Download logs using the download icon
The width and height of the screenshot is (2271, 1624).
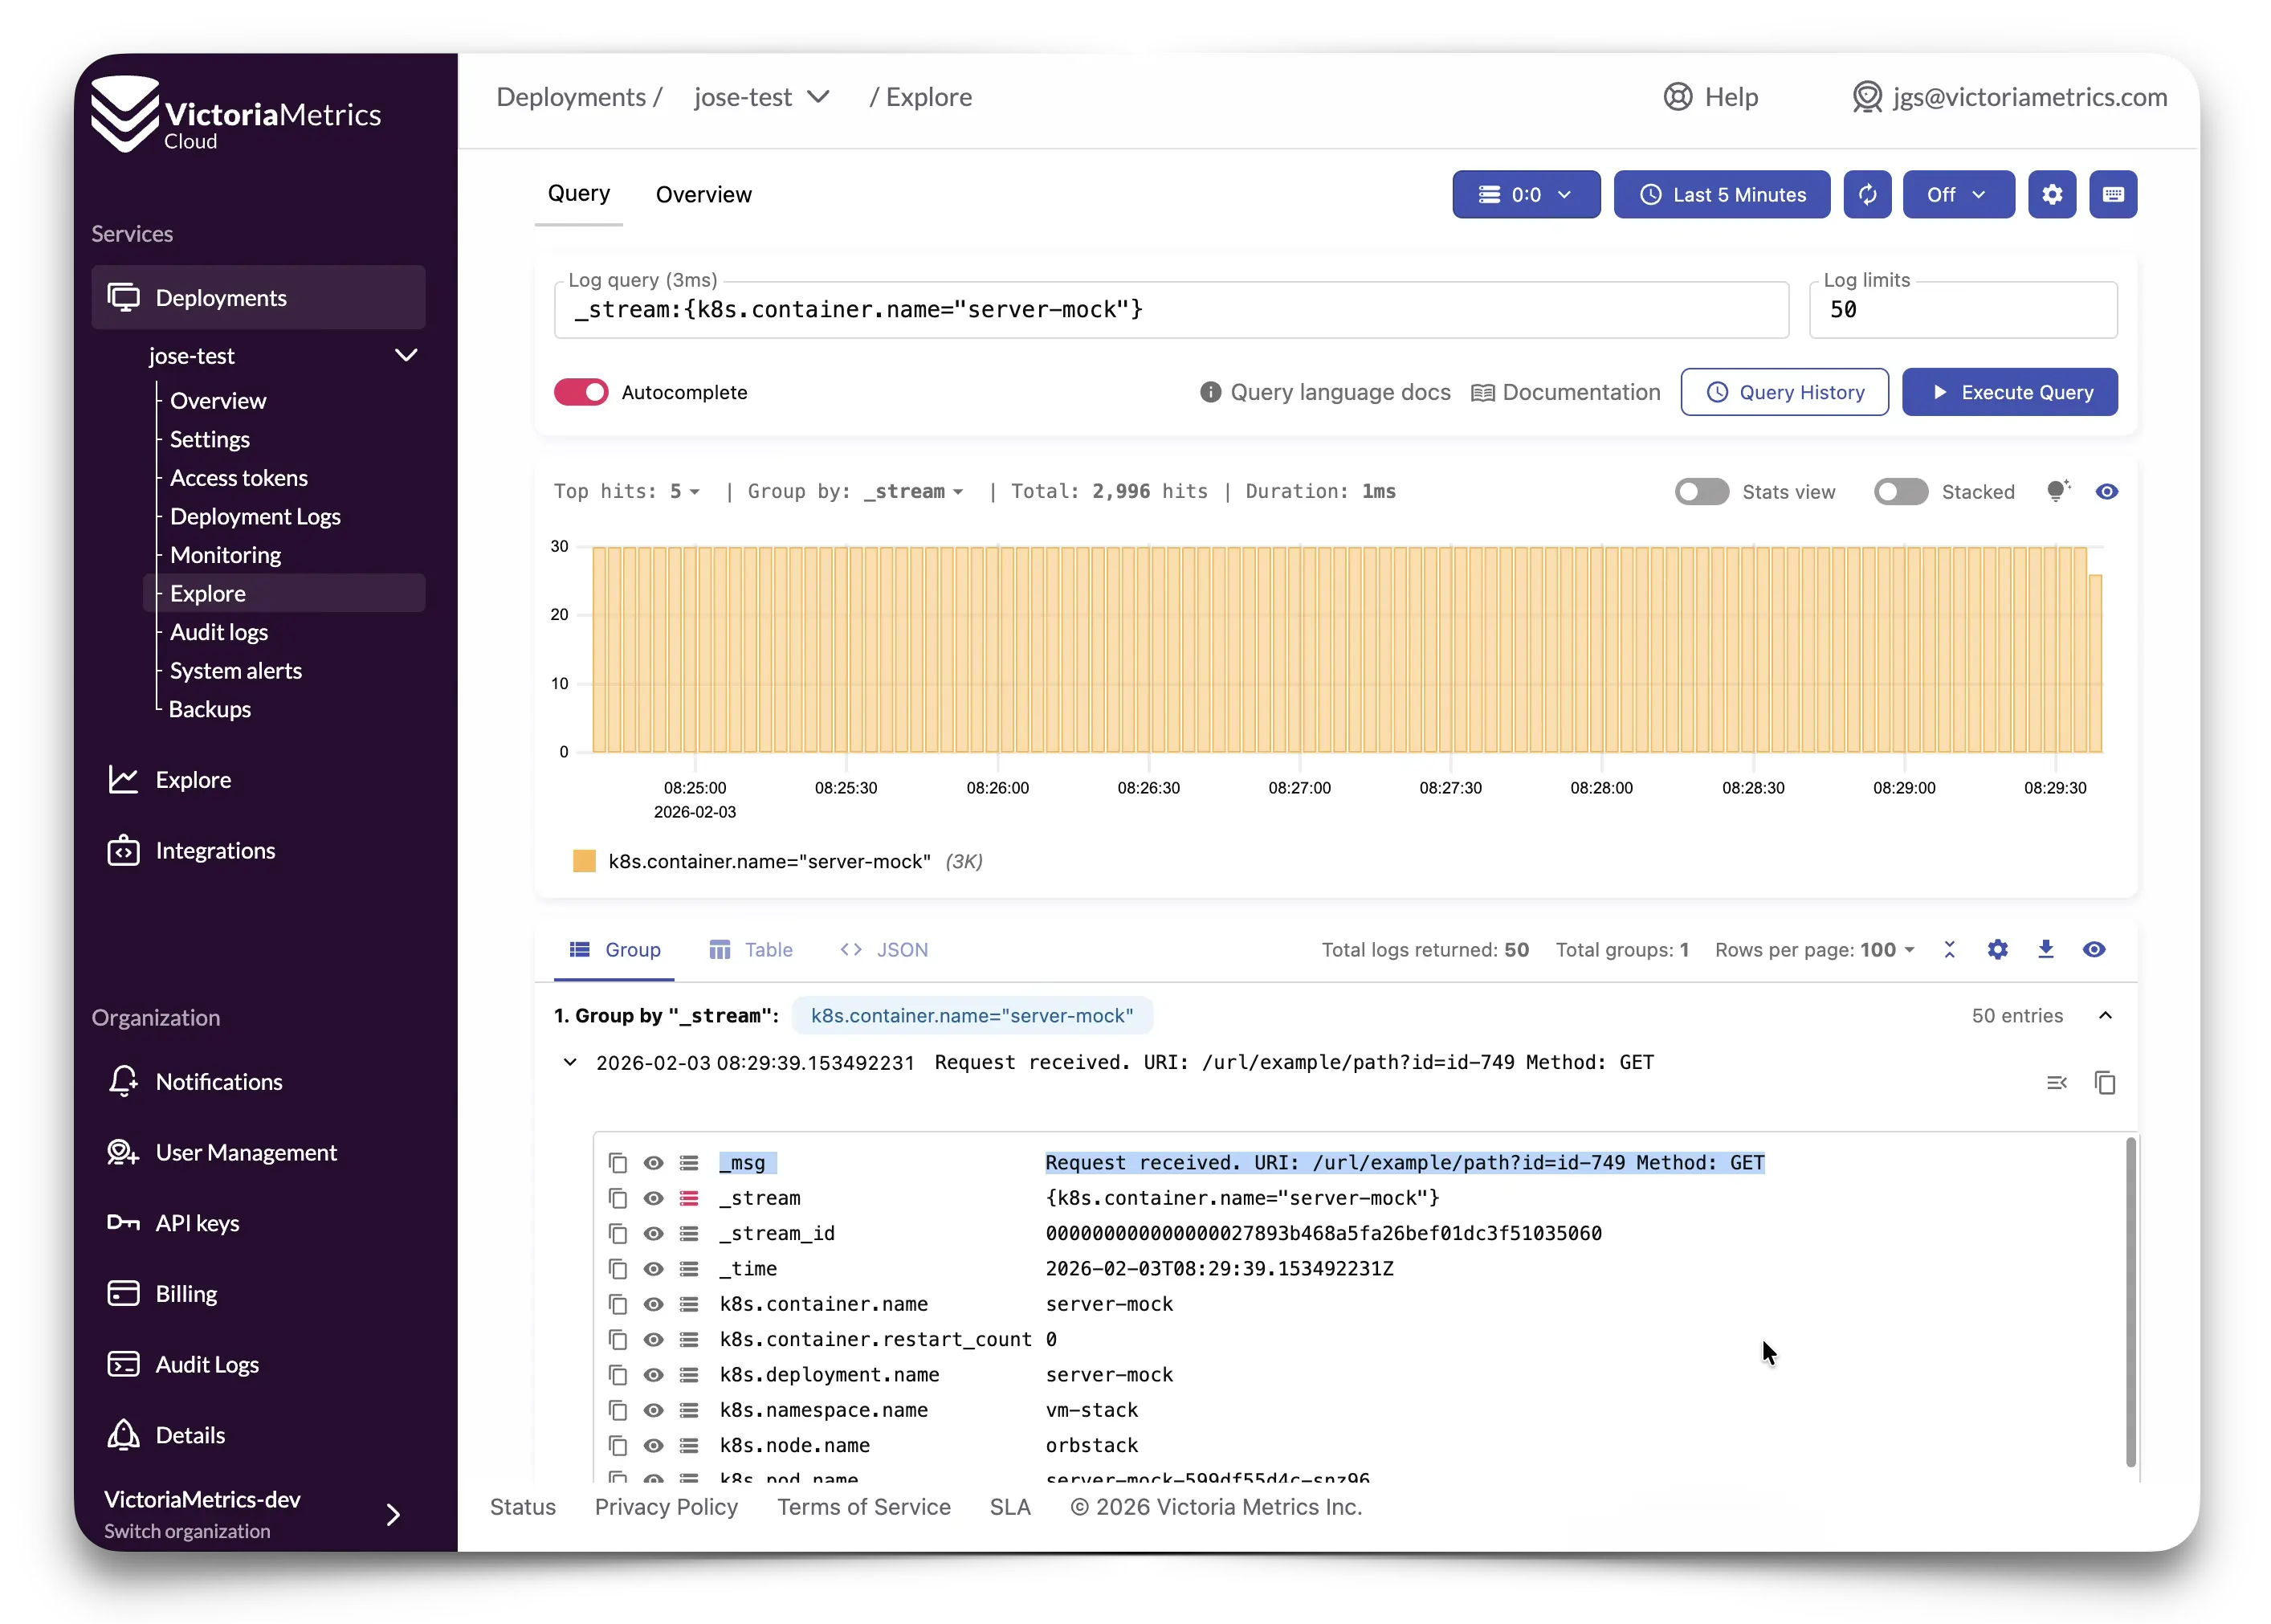pyautogui.click(x=2045, y=949)
